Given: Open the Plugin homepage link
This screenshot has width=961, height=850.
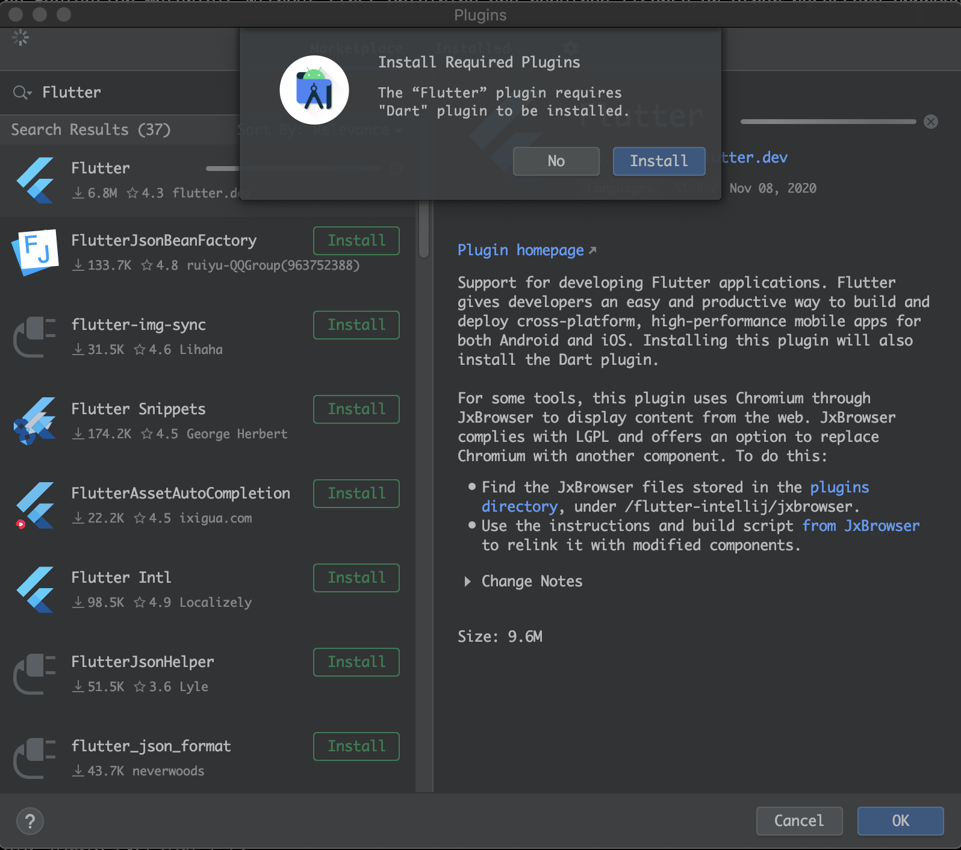Looking at the screenshot, I should [x=527, y=250].
